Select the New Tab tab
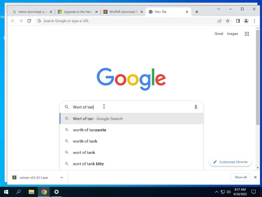 coord(168,12)
